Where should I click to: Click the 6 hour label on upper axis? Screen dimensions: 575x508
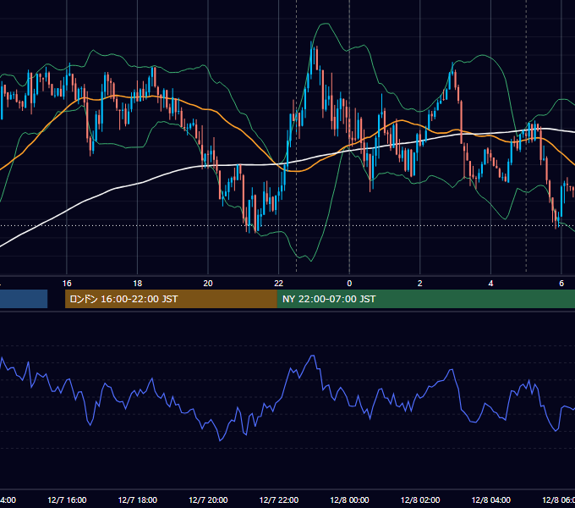click(561, 284)
